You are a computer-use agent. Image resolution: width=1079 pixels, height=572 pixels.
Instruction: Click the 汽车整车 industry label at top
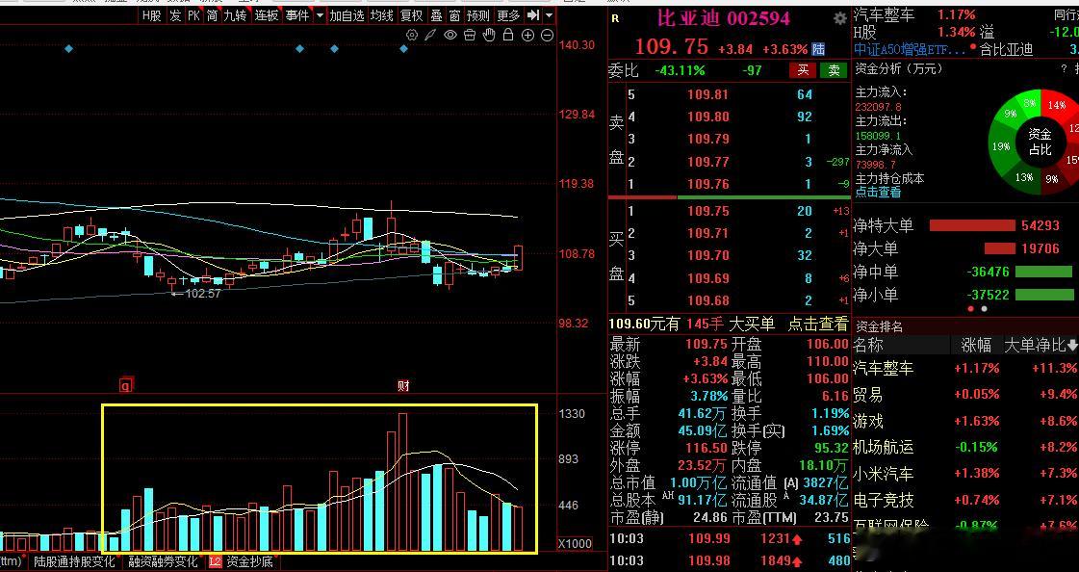coord(885,14)
